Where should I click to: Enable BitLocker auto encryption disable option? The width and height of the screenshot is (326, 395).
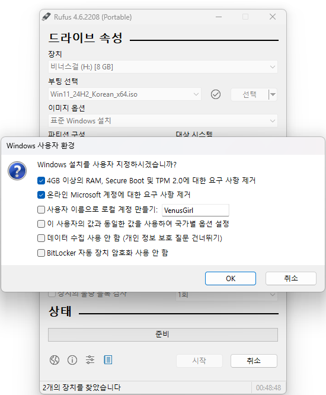(x=41, y=253)
